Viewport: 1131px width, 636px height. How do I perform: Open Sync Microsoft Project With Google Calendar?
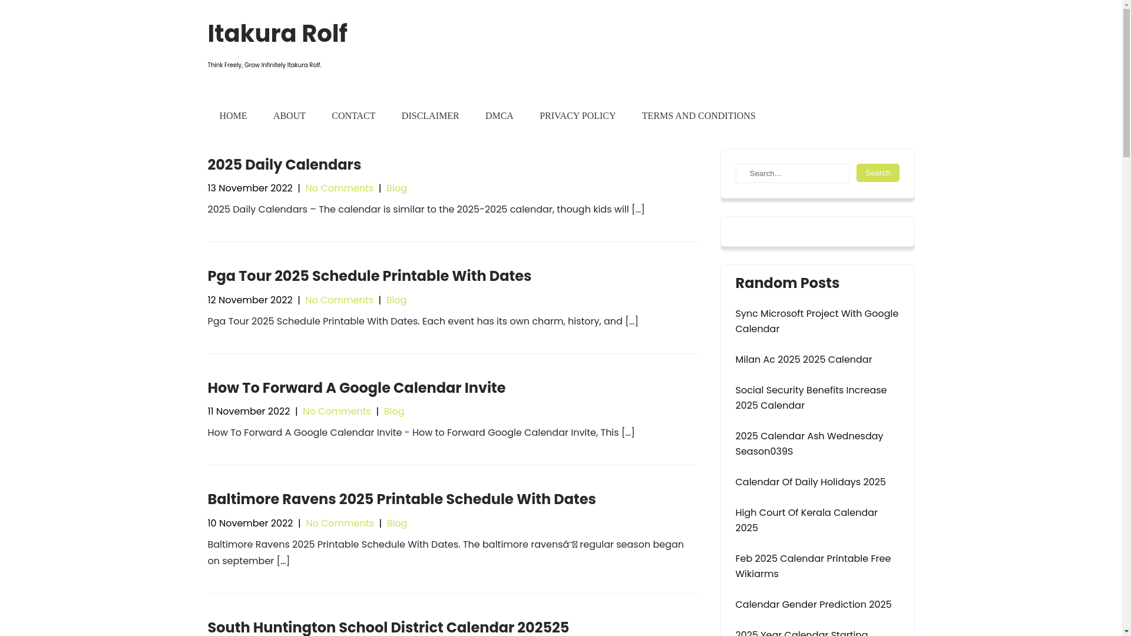[816, 322]
